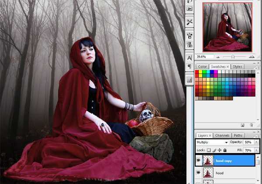Open the Character panel icon
Image resolution: width=262 pixels, height=184 pixels.
(x=190, y=58)
